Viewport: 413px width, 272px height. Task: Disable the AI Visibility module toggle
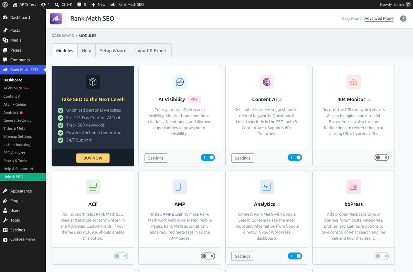tap(208, 157)
